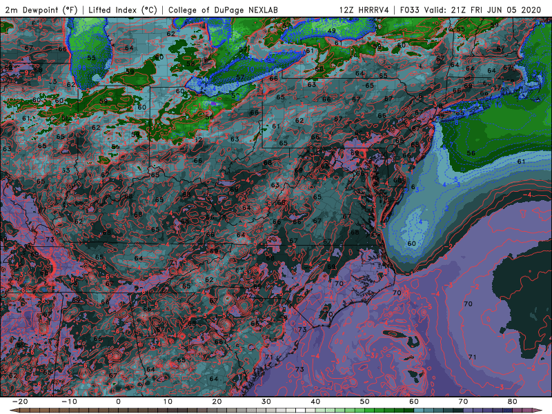The width and height of the screenshot is (552, 414).
Task: Select the 10 label on color scale
Action: click(x=168, y=402)
